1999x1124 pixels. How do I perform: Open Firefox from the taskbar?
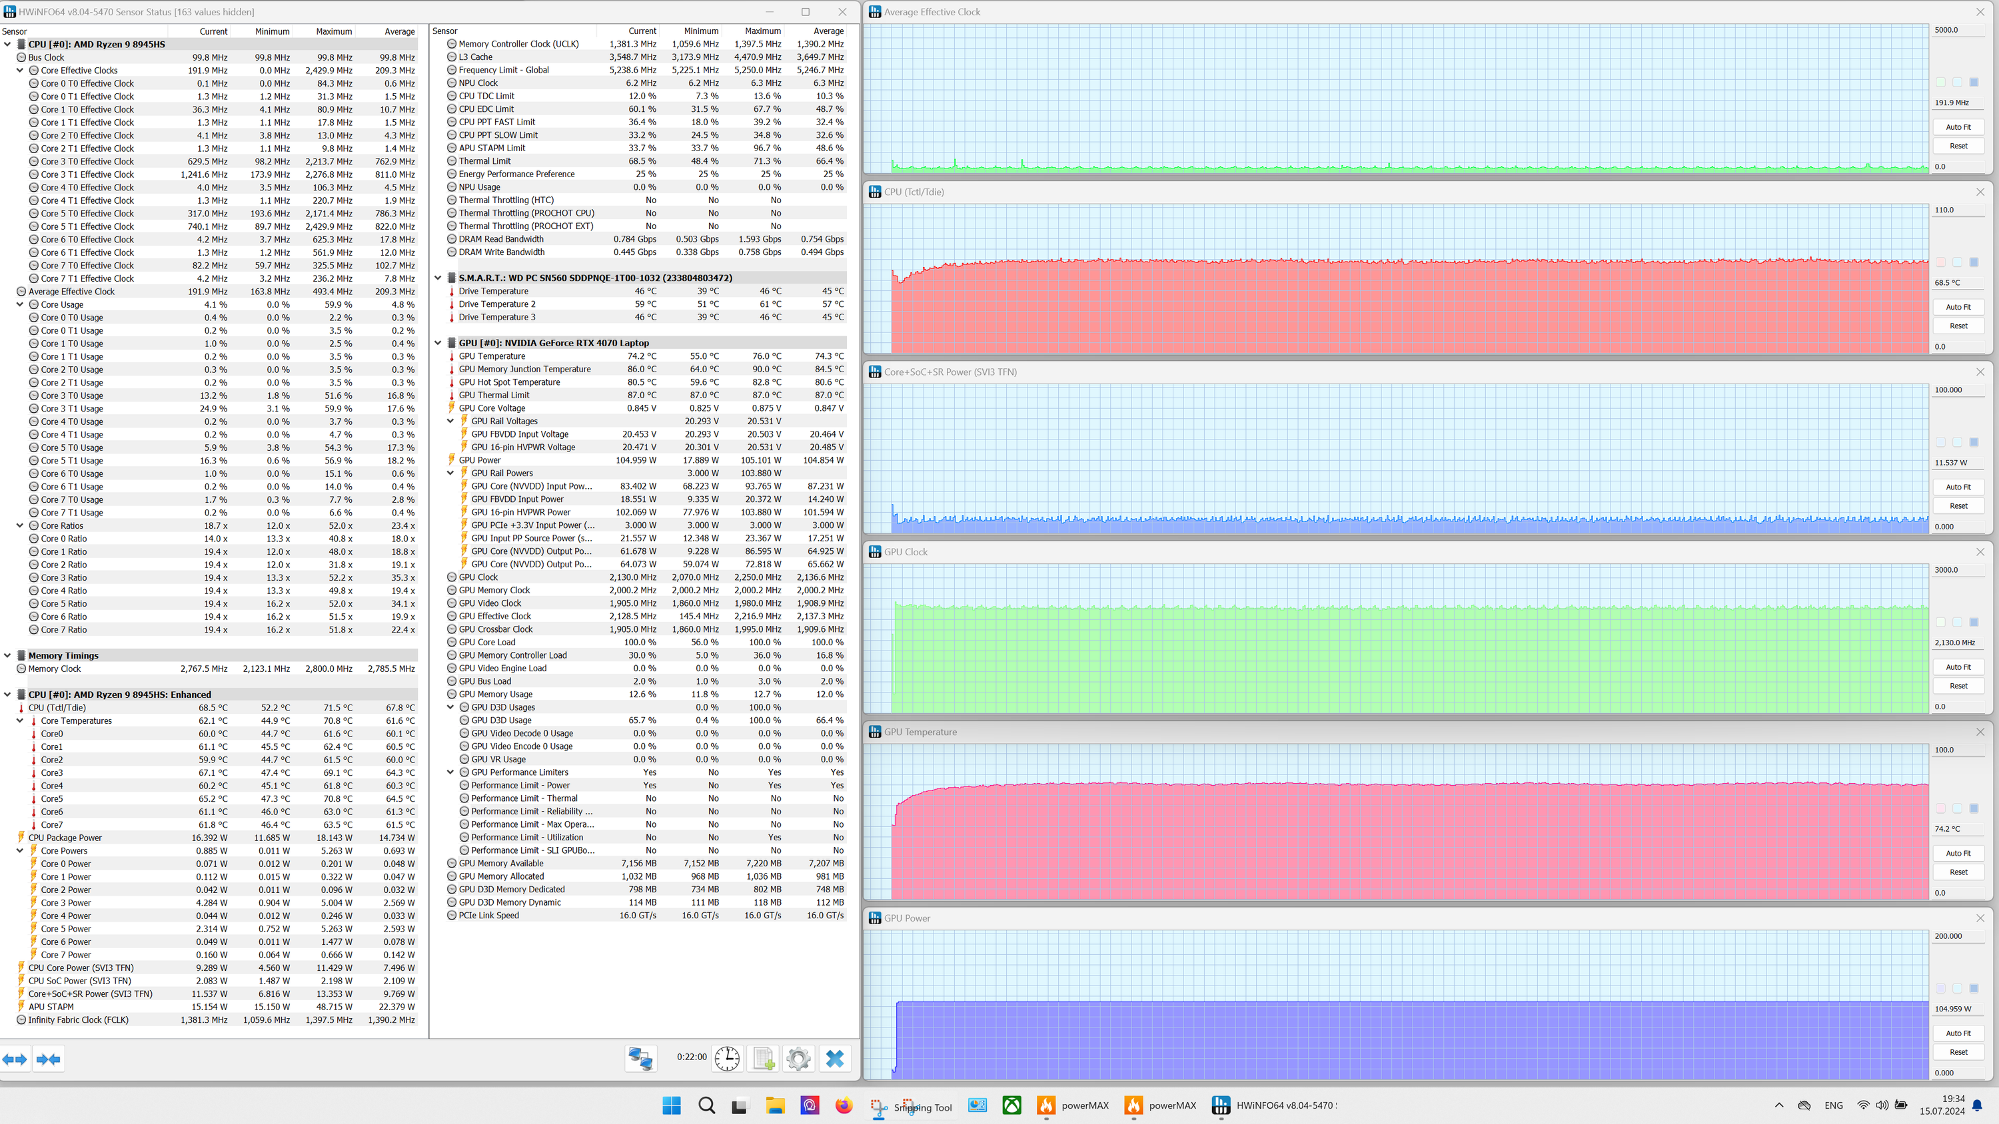pyautogui.click(x=844, y=1105)
